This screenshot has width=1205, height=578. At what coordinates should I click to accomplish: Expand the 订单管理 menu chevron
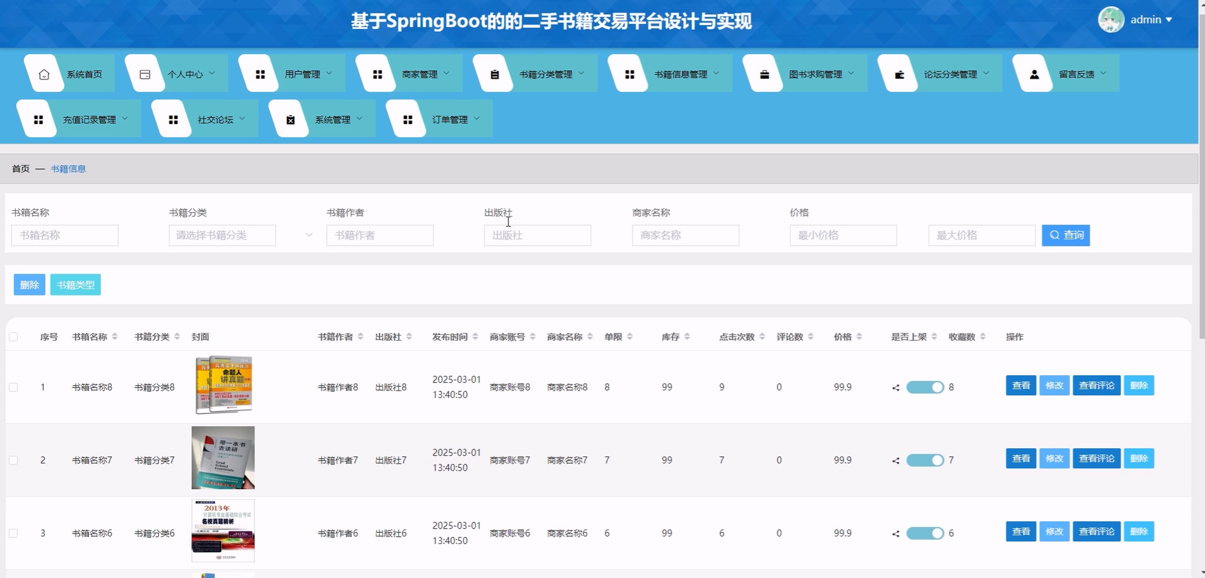click(x=476, y=118)
